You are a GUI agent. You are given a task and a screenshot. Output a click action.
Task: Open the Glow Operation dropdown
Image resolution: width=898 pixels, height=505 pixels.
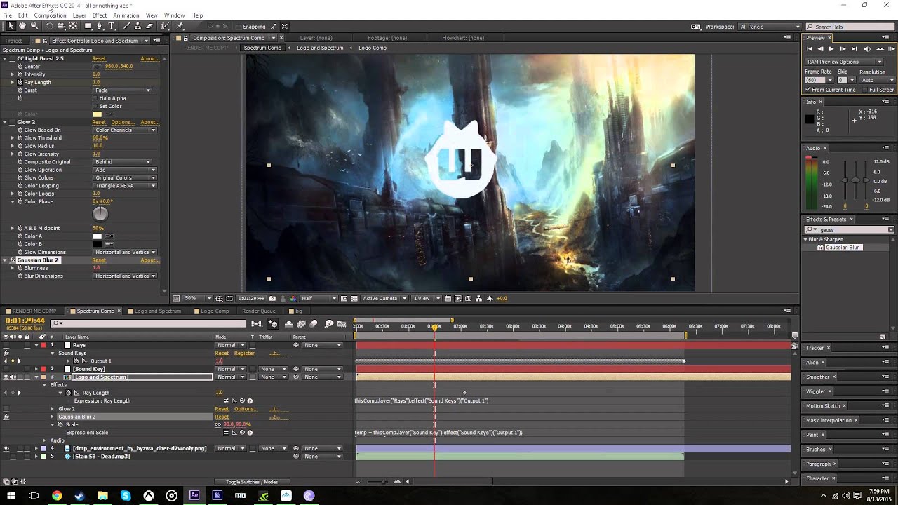click(x=125, y=170)
